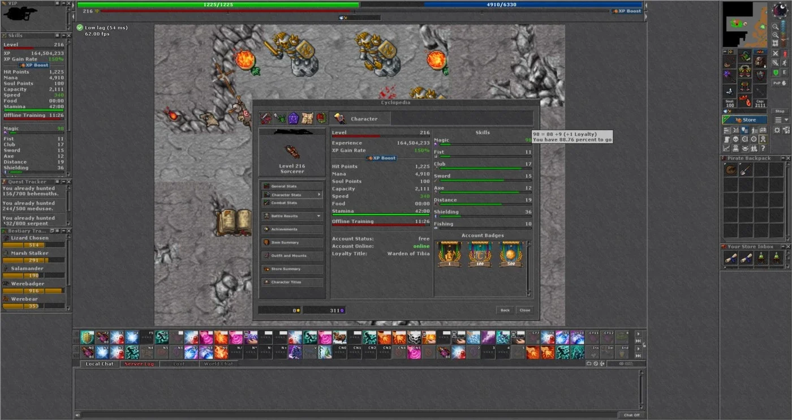Select the shovel in Pirate Backpack
This screenshot has width=792, height=420.
pyautogui.click(x=746, y=170)
